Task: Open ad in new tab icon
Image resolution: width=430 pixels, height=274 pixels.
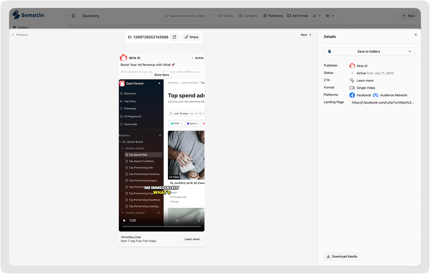Action: click(x=174, y=37)
